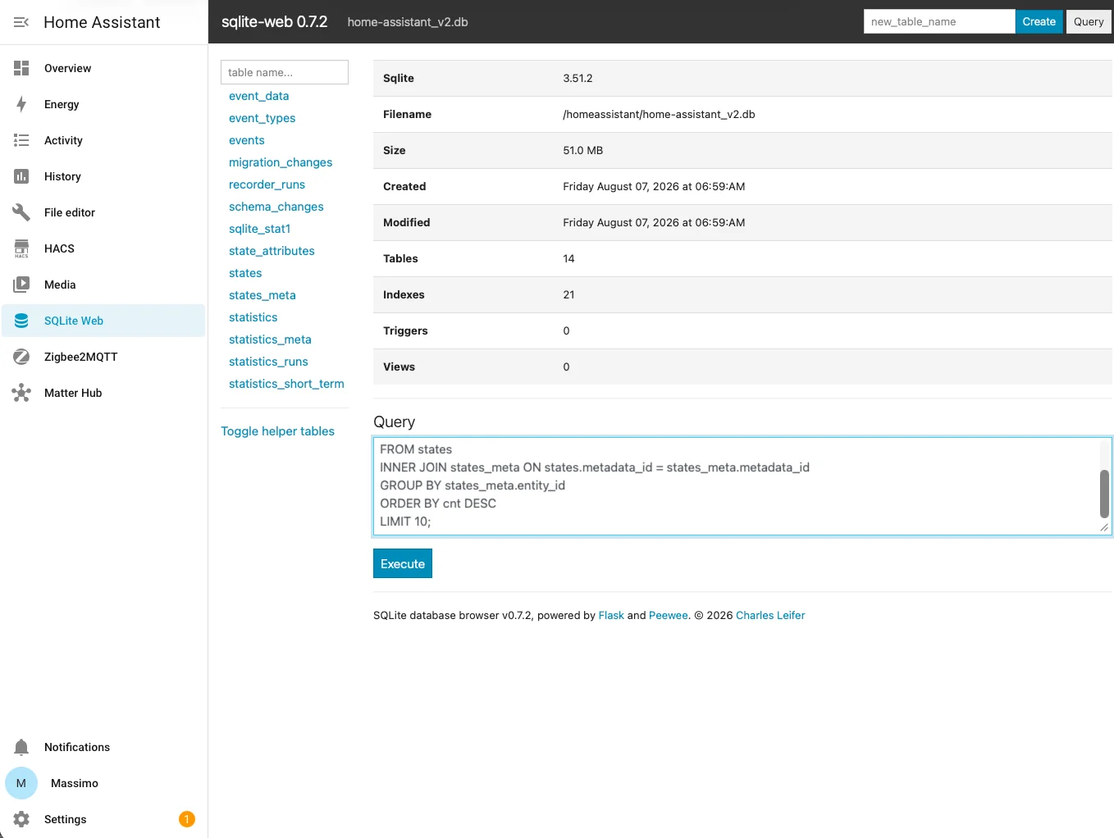The image size is (1114, 838).
Task: Click the Sqlite version 3.51.2 value
Action: pyautogui.click(x=578, y=78)
